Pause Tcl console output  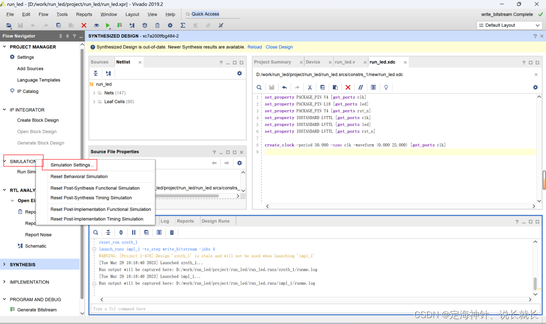click(x=134, y=232)
